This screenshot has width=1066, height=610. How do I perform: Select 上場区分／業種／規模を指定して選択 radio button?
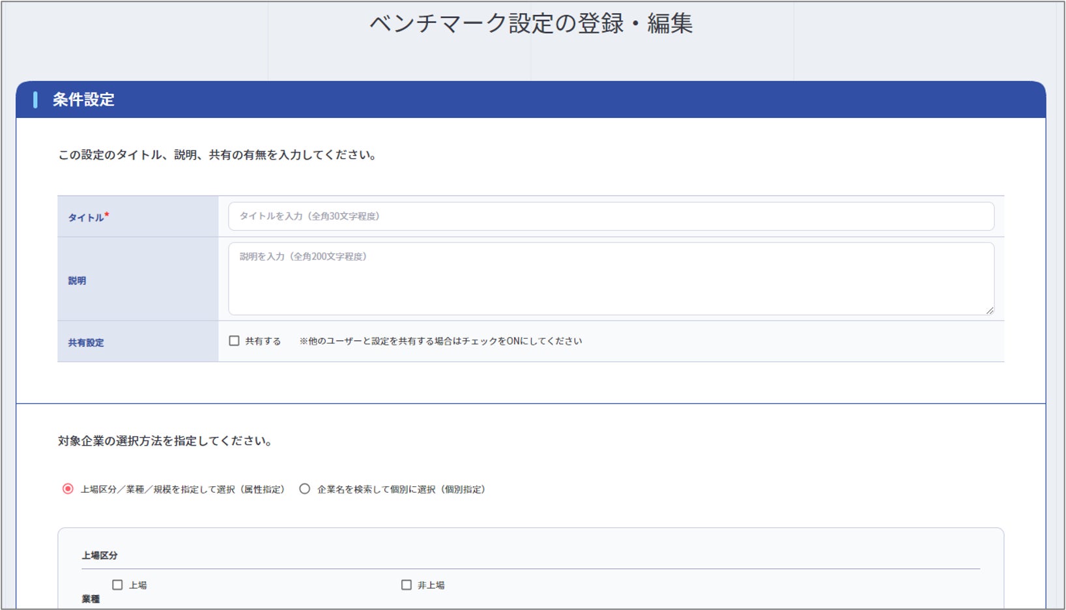click(x=68, y=489)
